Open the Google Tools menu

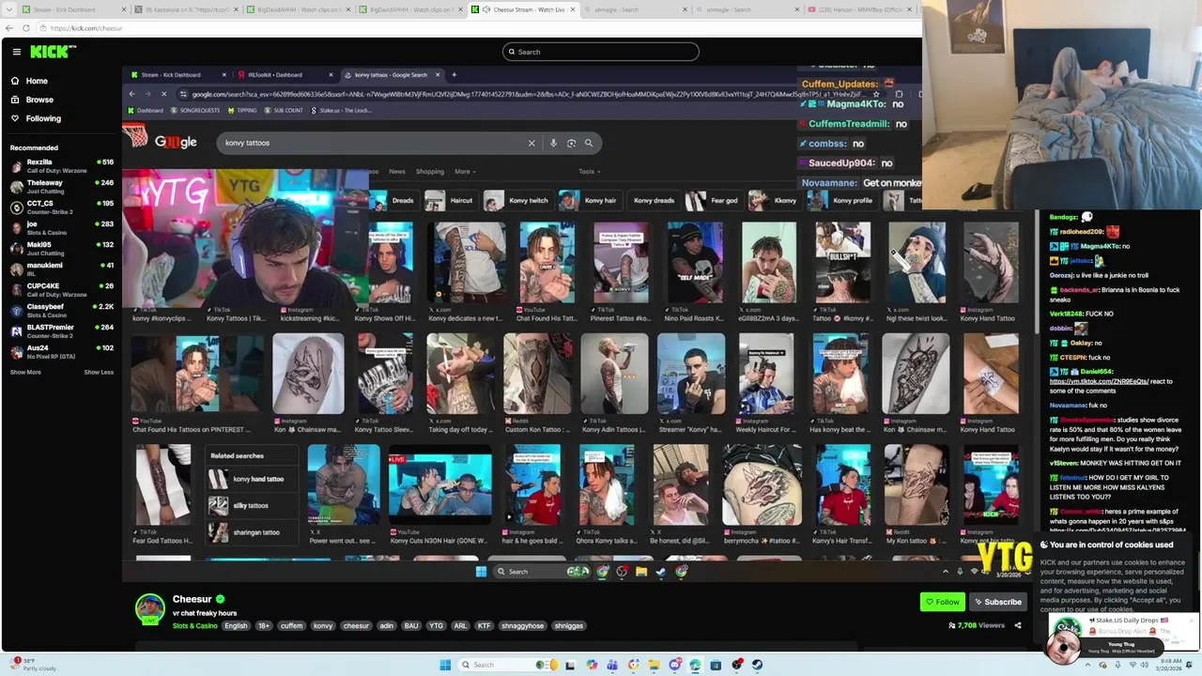(x=588, y=172)
